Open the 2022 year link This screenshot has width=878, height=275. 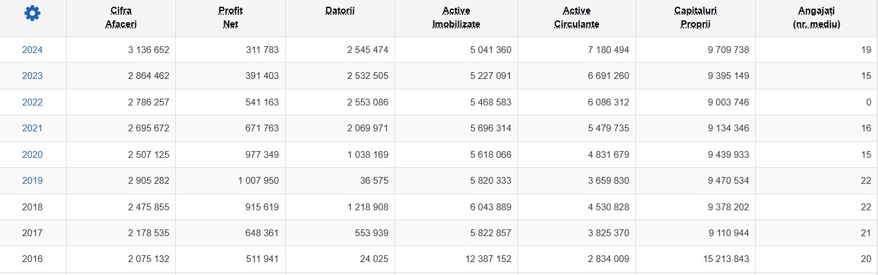(32, 102)
